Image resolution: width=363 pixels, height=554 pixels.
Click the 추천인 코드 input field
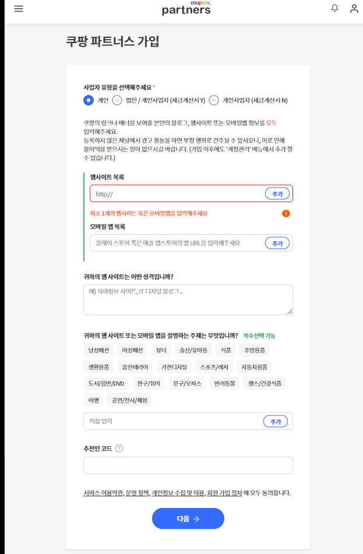coord(188,465)
